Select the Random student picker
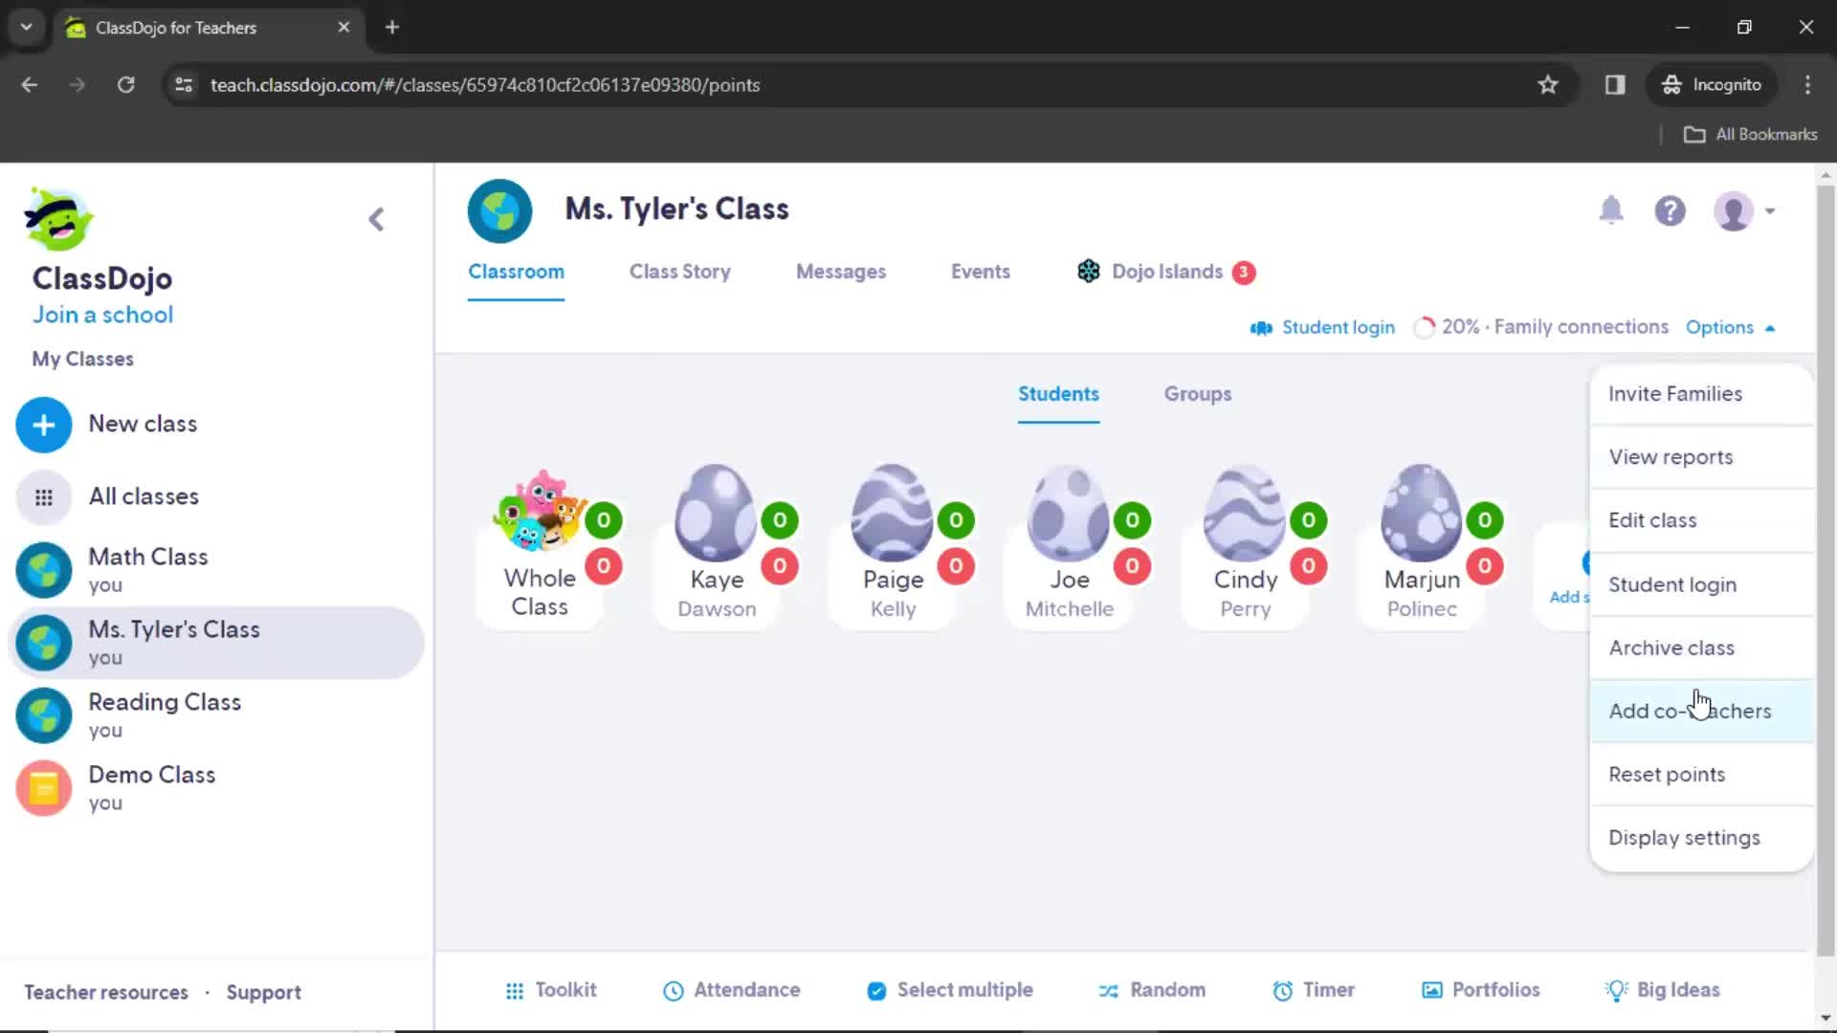The height and width of the screenshot is (1033, 1837). point(1152,990)
